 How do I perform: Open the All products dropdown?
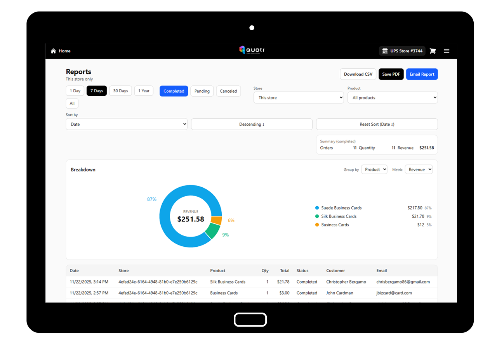392,98
